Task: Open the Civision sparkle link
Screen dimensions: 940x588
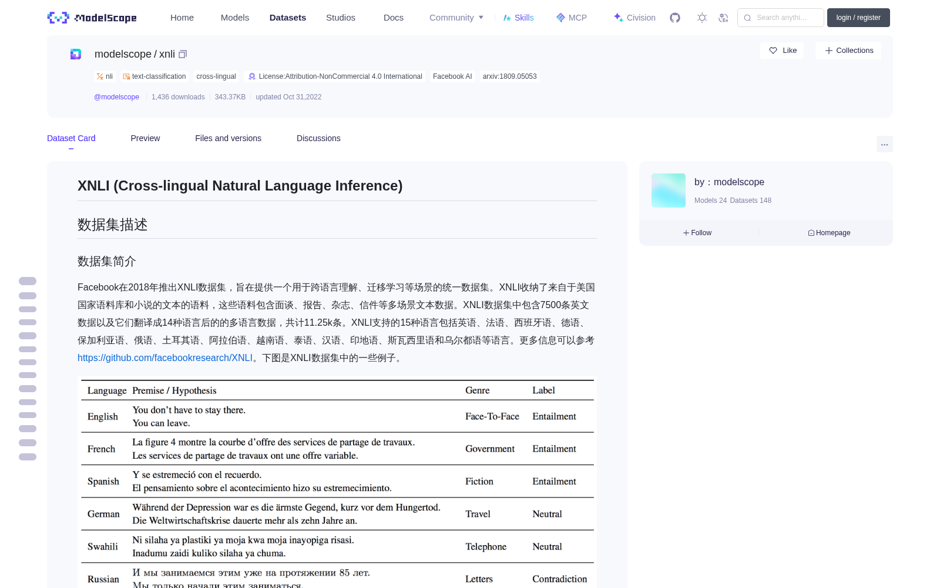Action: coord(634,18)
